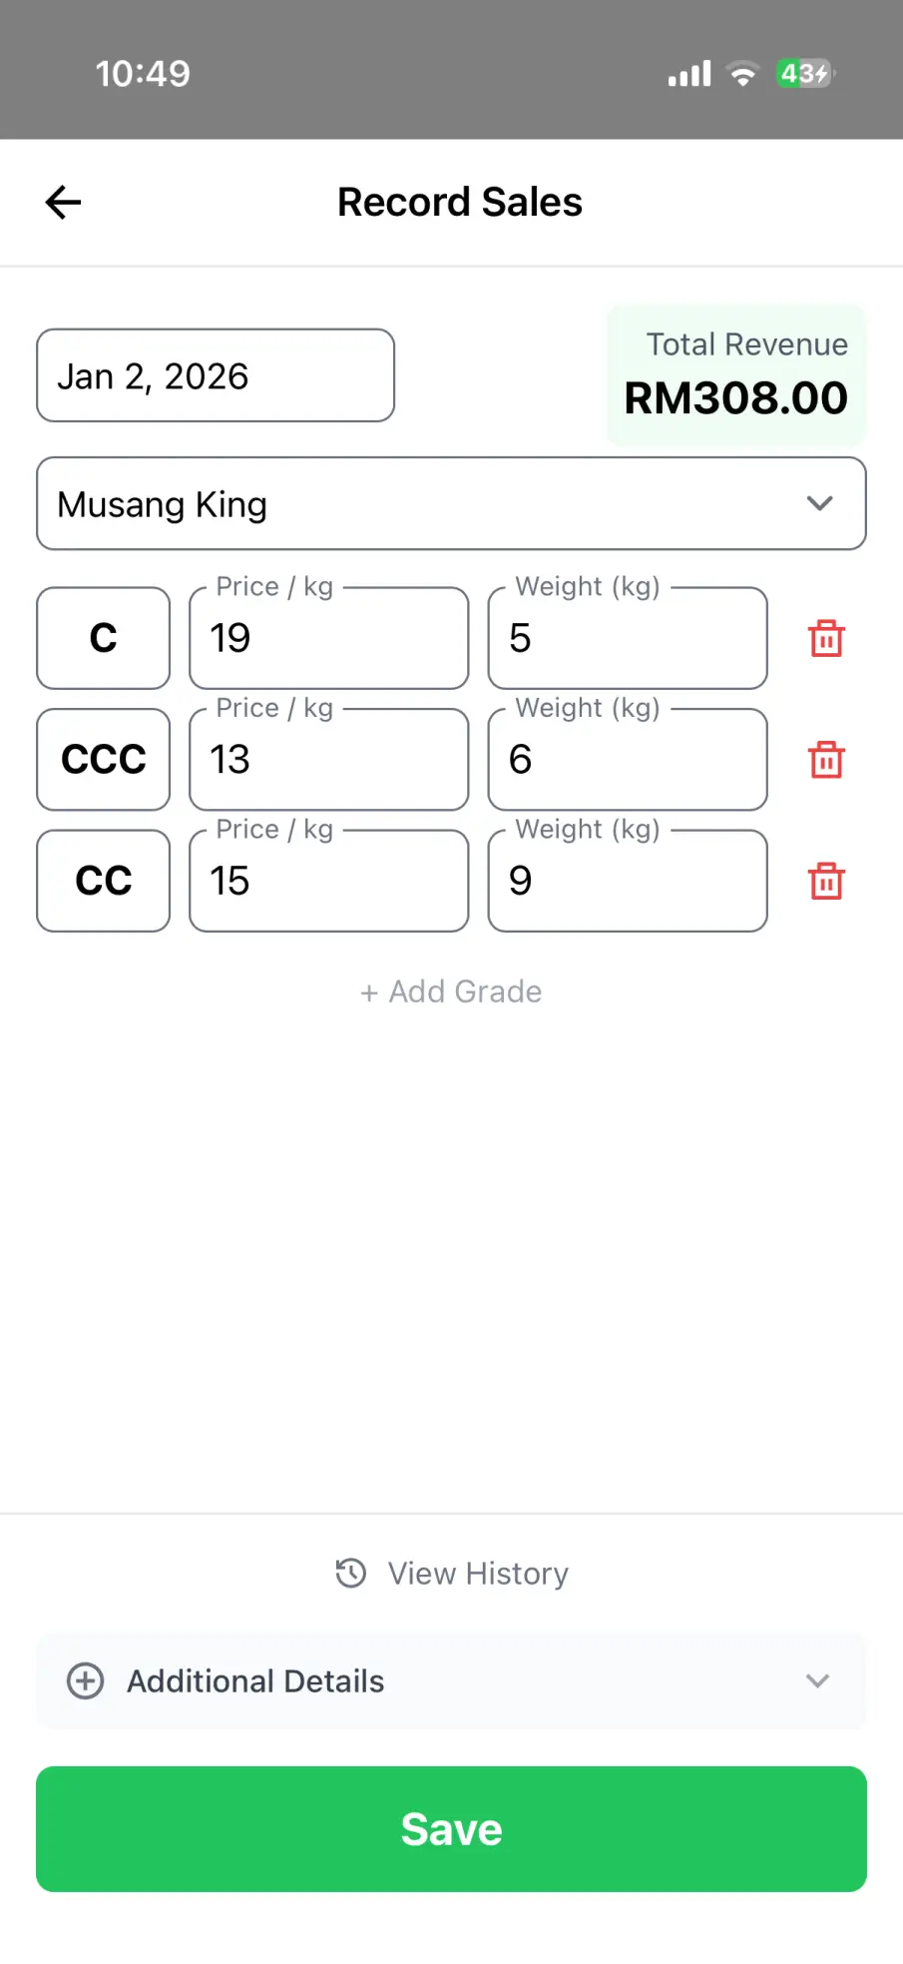
Task: Open the Musang King variety dropdown
Action: tap(451, 504)
